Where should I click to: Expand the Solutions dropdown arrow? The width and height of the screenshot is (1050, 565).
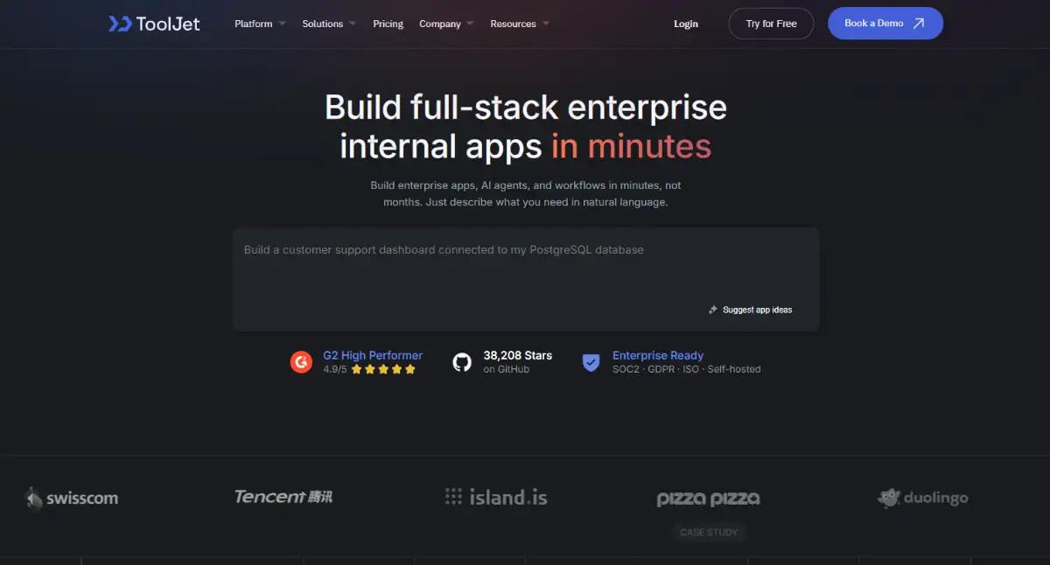[352, 24]
